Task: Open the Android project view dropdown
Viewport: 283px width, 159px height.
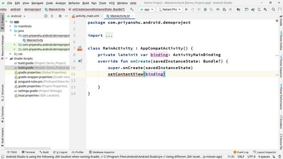Action: [16, 16]
